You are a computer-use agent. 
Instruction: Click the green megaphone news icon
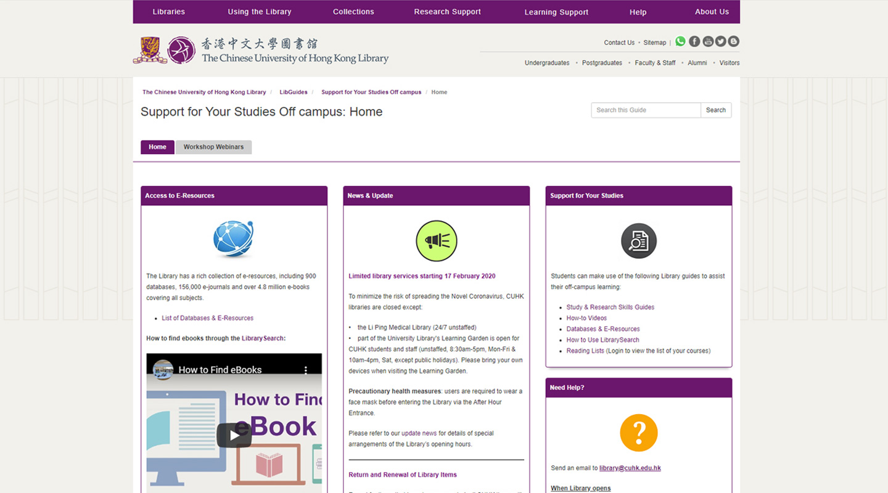pos(437,241)
